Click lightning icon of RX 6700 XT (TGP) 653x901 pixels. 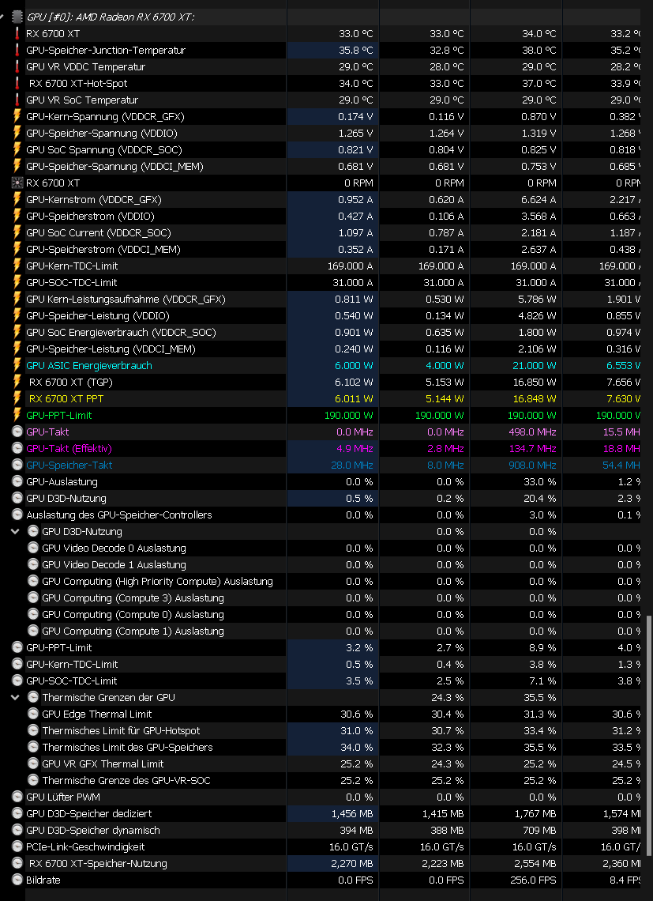click(x=17, y=382)
